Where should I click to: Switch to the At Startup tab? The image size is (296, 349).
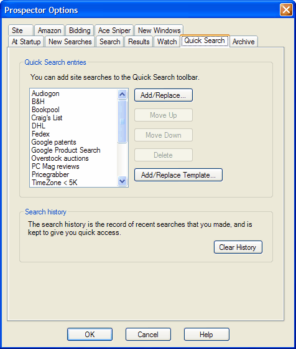point(26,42)
